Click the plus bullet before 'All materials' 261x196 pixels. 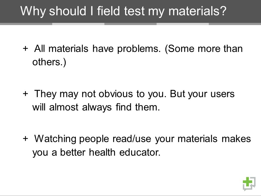25,49
